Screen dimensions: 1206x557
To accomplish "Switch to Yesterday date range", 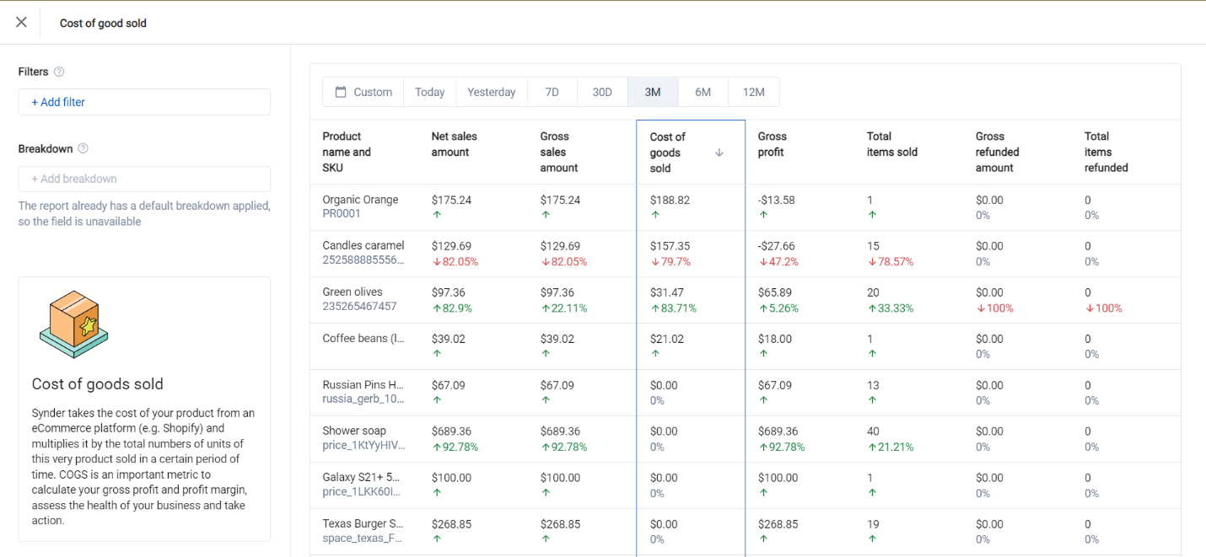I will 491,92.
